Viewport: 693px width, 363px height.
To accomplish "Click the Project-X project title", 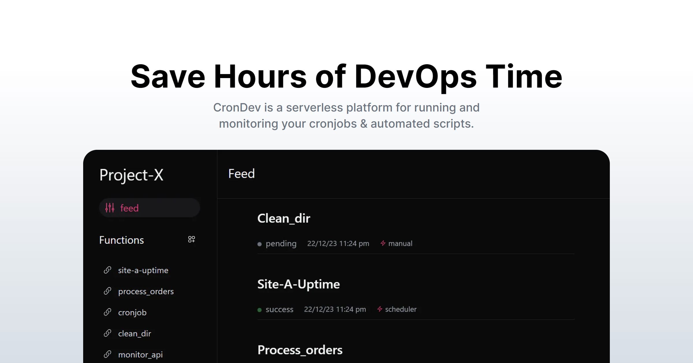I will pos(131,175).
